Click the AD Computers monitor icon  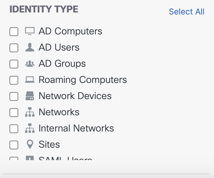point(30,31)
